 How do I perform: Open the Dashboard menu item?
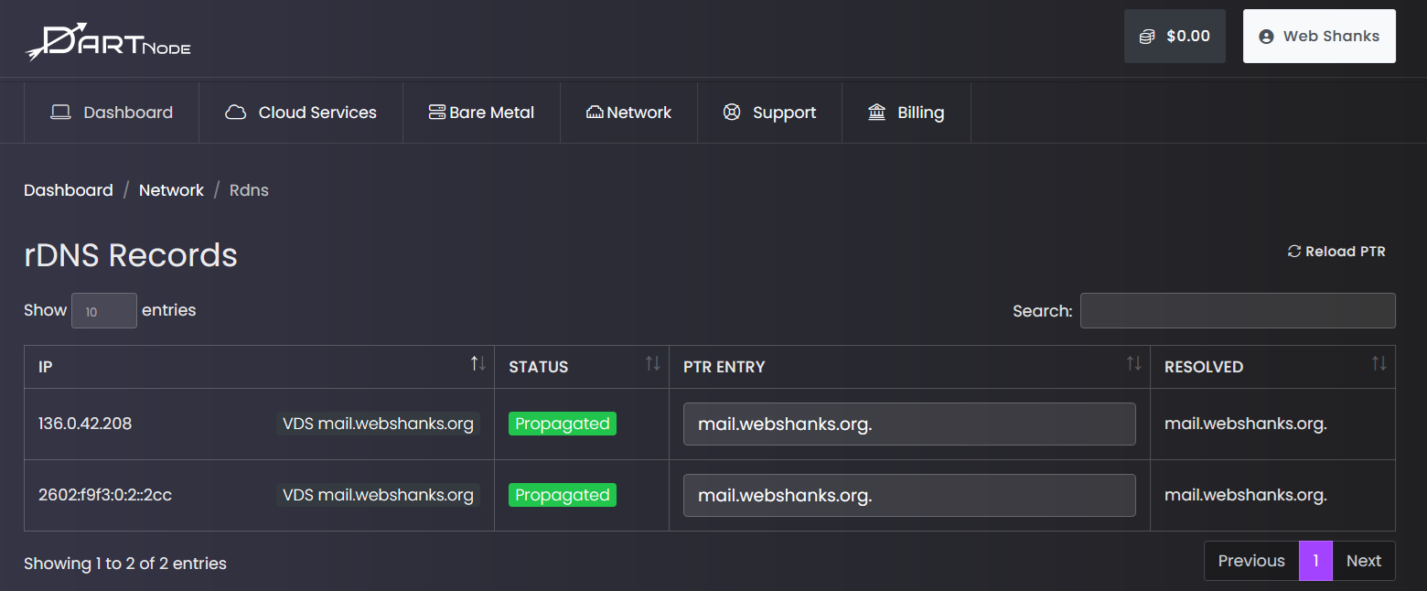(x=112, y=113)
